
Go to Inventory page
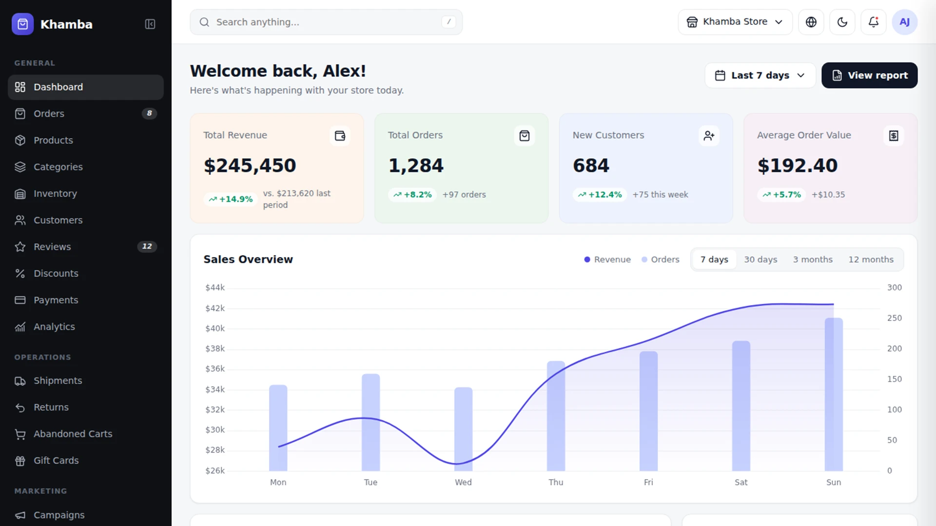coord(86,194)
